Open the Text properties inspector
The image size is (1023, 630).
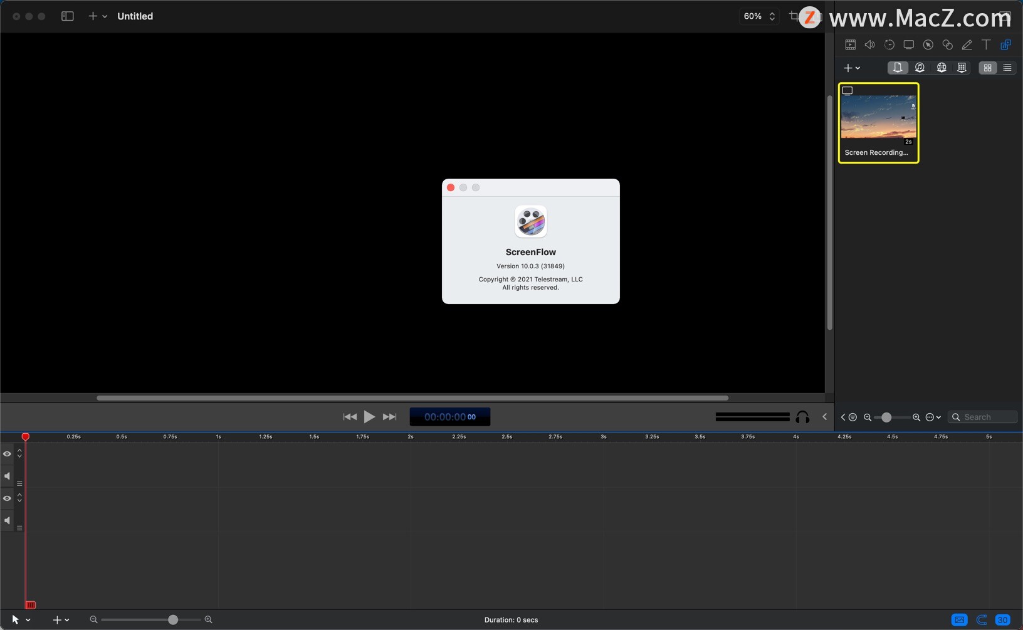coord(986,45)
